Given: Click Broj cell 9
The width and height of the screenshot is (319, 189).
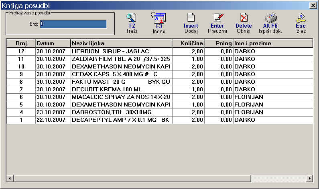Looking at the screenshot, I should [21, 74].
